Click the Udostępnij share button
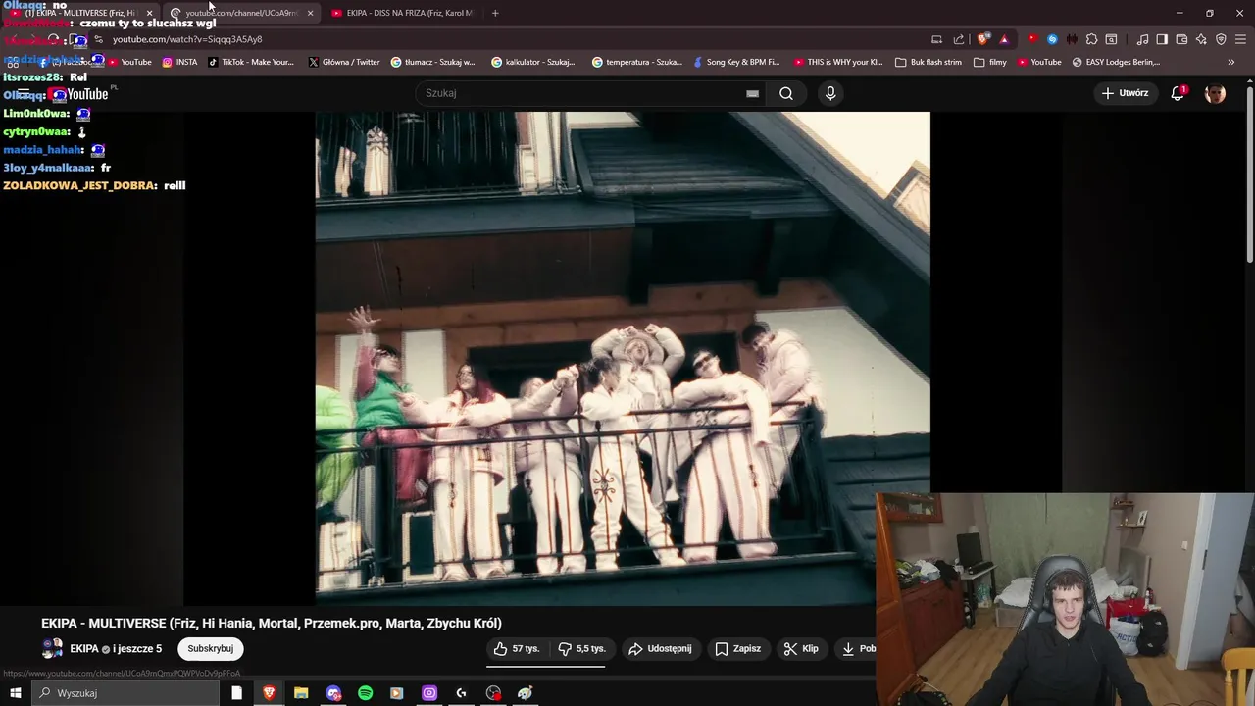Viewport: 1255px width, 706px height. tap(660, 649)
